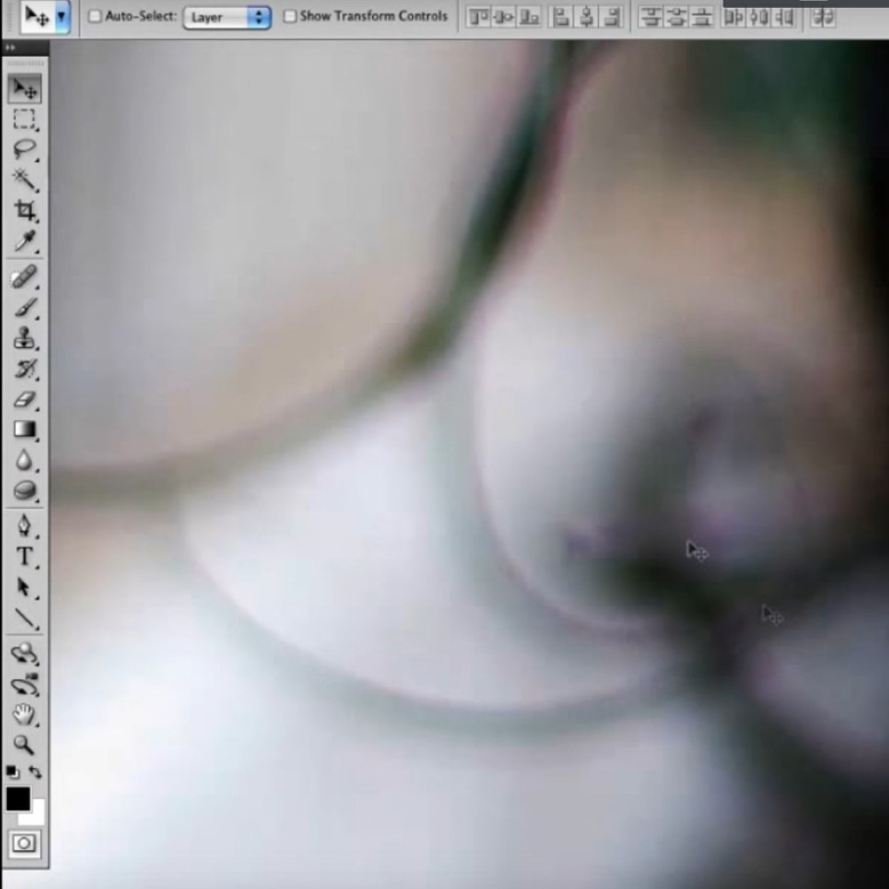Swap foreground and background colors
This screenshot has height=889, width=889.
35,772
